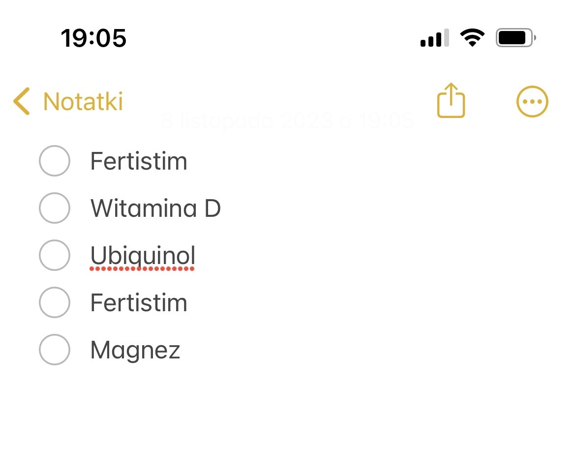Go back to Notatki
The image size is (575, 472).
(x=83, y=101)
